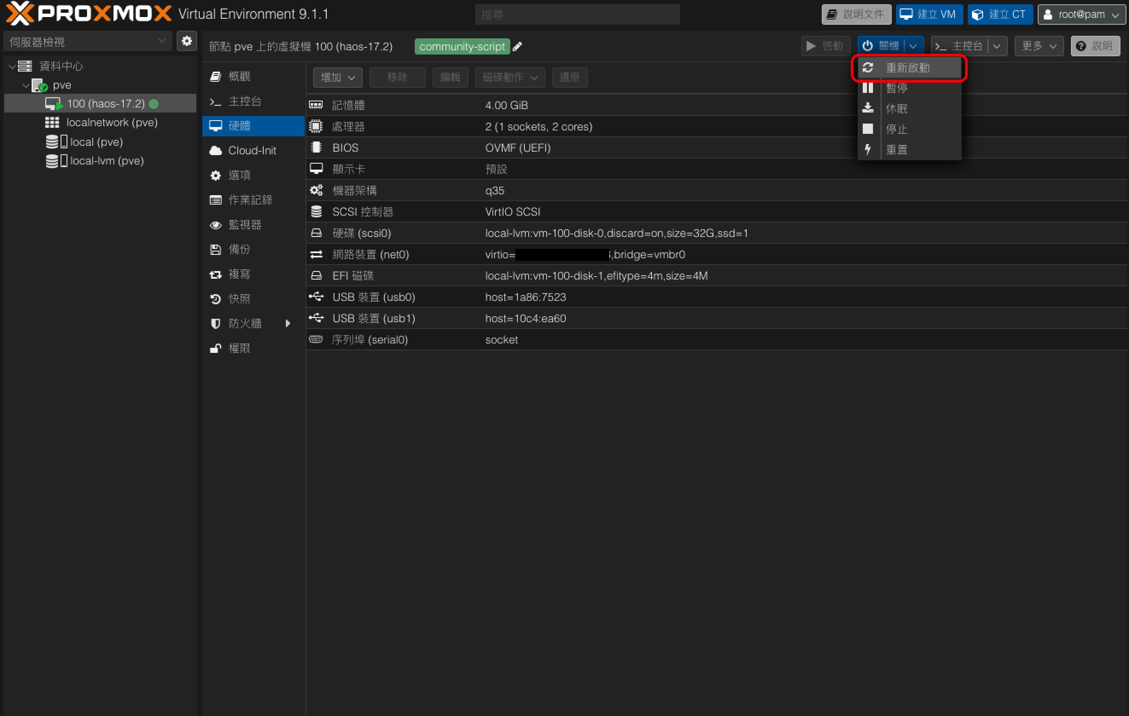Viewport: 1129px width, 716px height.
Task: Open the 概觀 summary tab
Action: click(x=253, y=76)
